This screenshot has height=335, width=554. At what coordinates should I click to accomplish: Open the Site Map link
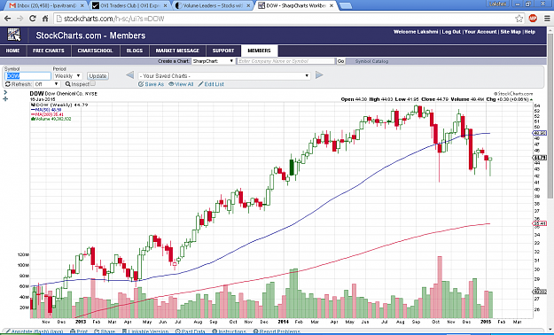[x=511, y=32]
